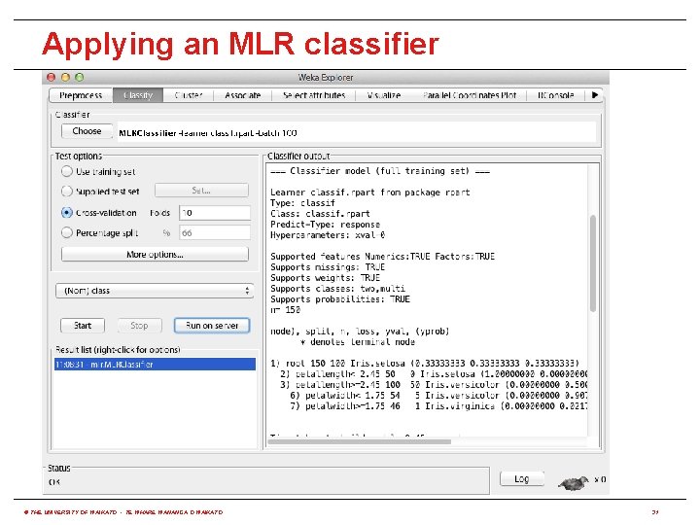Open the Parallel Coordinates Plot tab
700x525 pixels.
(x=470, y=95)
